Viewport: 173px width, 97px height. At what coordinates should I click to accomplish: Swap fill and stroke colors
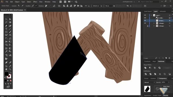coord(11,72)
